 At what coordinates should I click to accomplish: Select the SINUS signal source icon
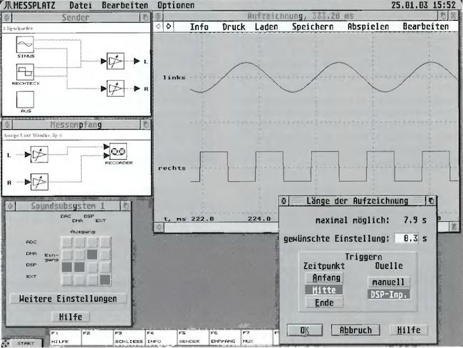[x=26, y=46]
